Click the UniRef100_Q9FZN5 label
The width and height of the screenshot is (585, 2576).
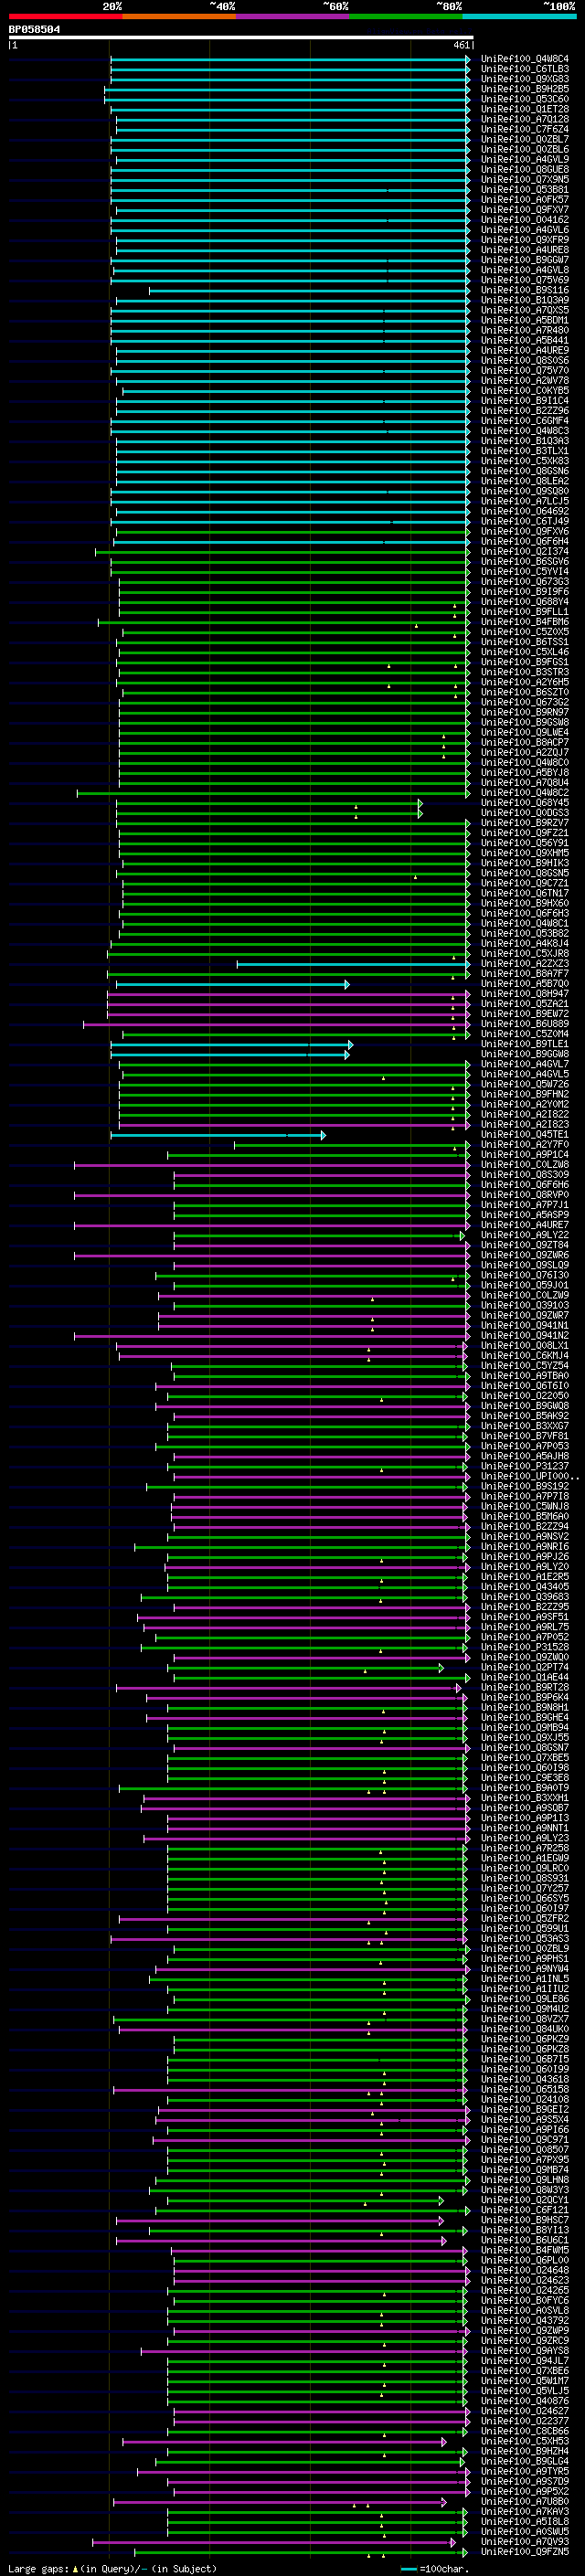point(524,2551)
